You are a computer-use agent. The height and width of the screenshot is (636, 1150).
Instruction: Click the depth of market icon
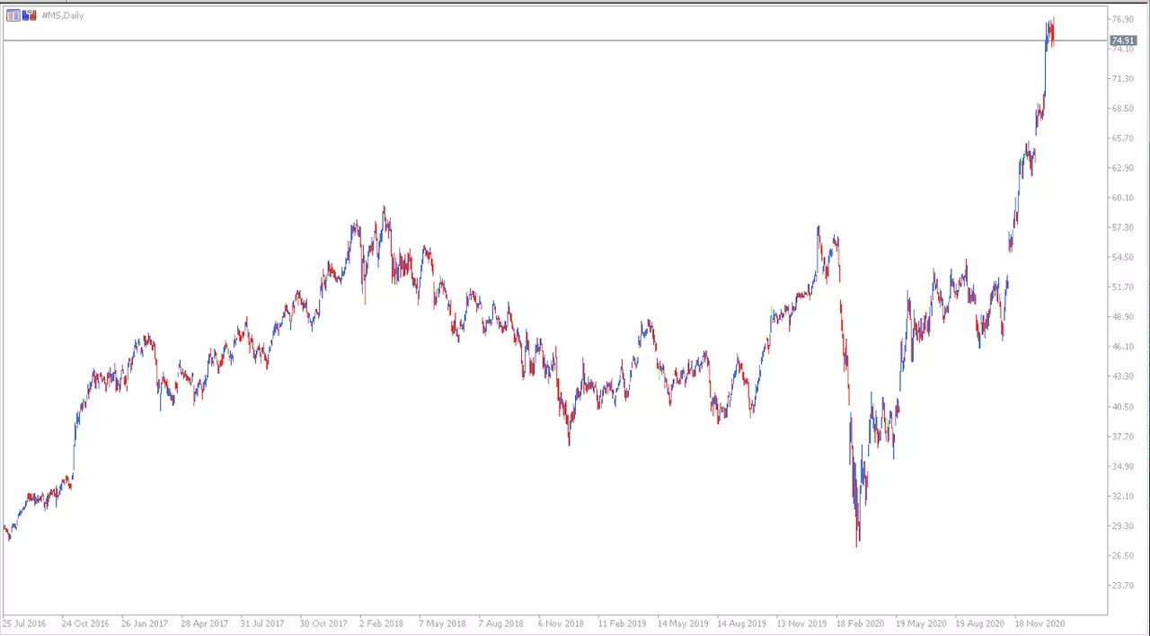point(30,15)
